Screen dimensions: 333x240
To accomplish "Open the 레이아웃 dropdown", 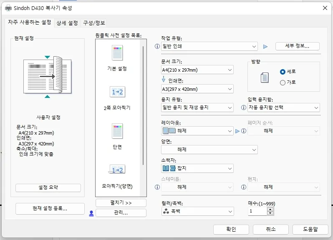I will 197,131.
